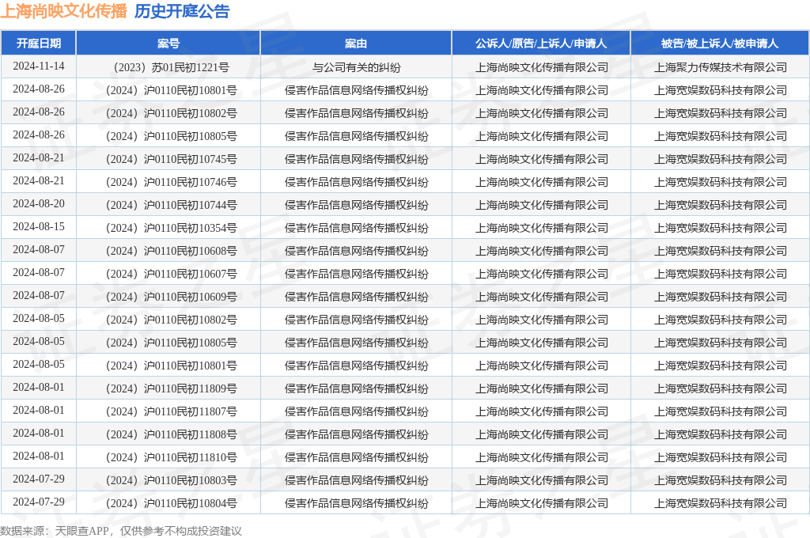The image size is (810, 538).
Task: Click 侵害作品信息网络传播权纠纷 in row 11809号
Action: pyautogui.click(x=356, y=388)
